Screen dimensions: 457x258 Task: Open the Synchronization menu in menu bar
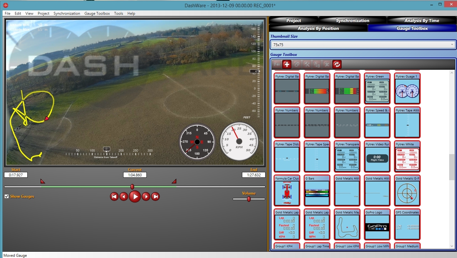67,13
